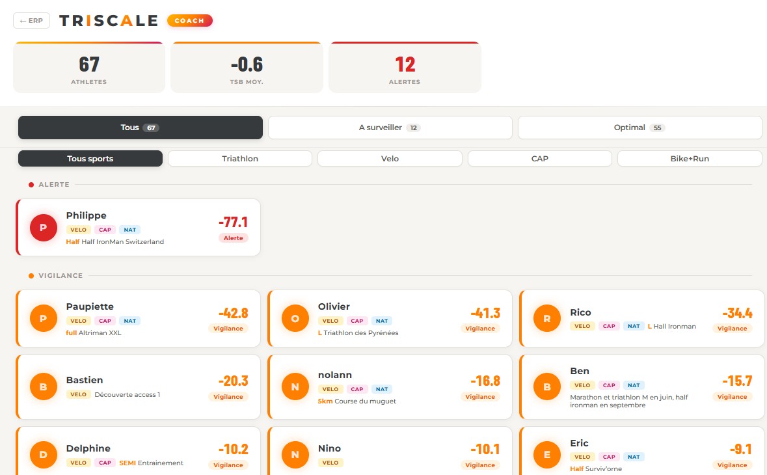Click Rico's avatar icon
This screenshot has height=475, width=767.
click(546, 318)
